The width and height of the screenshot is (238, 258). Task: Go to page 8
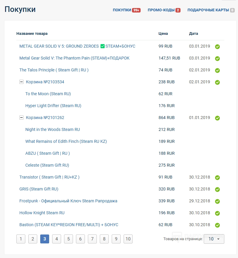point(104,239)
